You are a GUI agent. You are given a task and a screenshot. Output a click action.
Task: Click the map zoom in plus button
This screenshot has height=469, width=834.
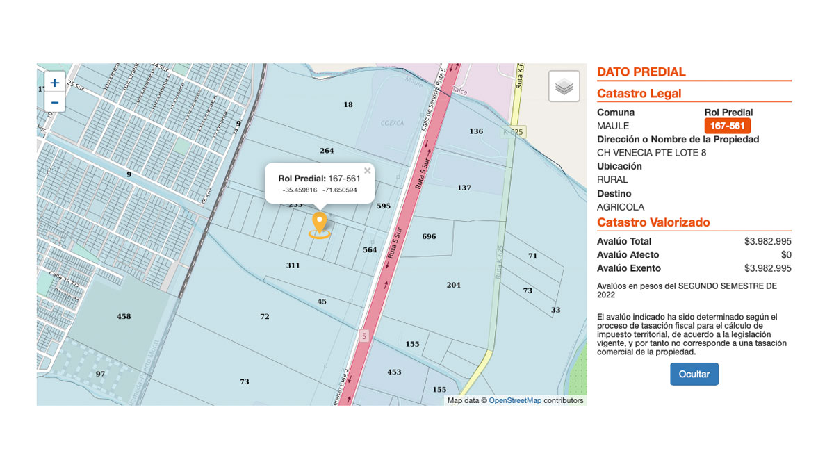[x=54, y=82]
